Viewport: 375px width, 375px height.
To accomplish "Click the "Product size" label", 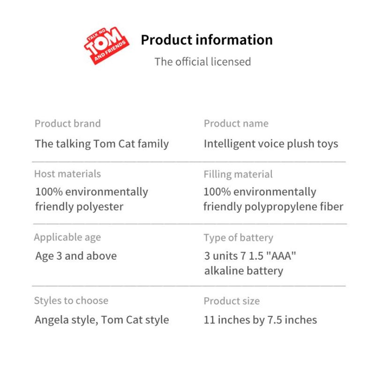I will coord(232,301).
